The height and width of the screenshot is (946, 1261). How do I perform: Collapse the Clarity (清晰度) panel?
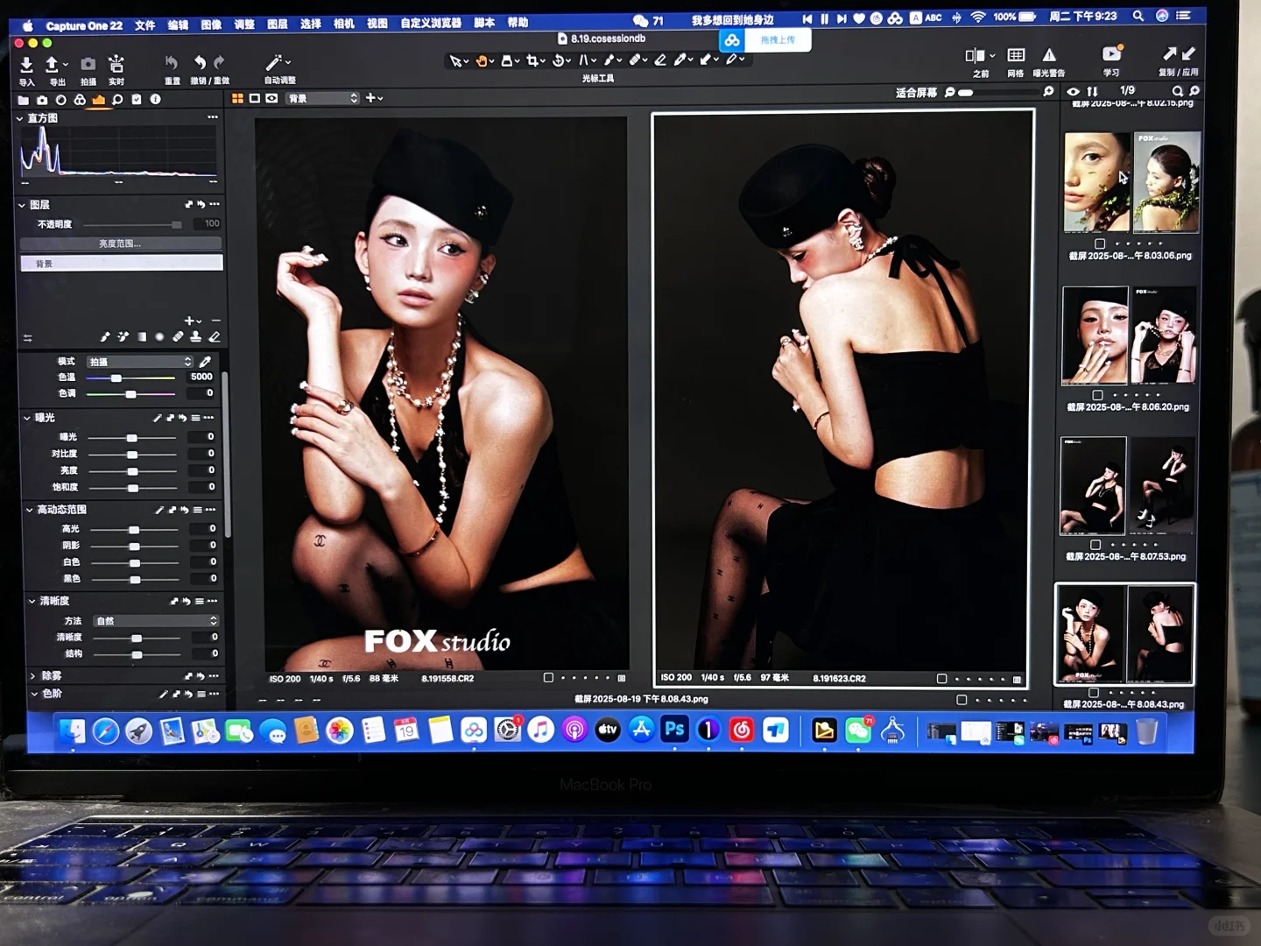coord(32,601)
